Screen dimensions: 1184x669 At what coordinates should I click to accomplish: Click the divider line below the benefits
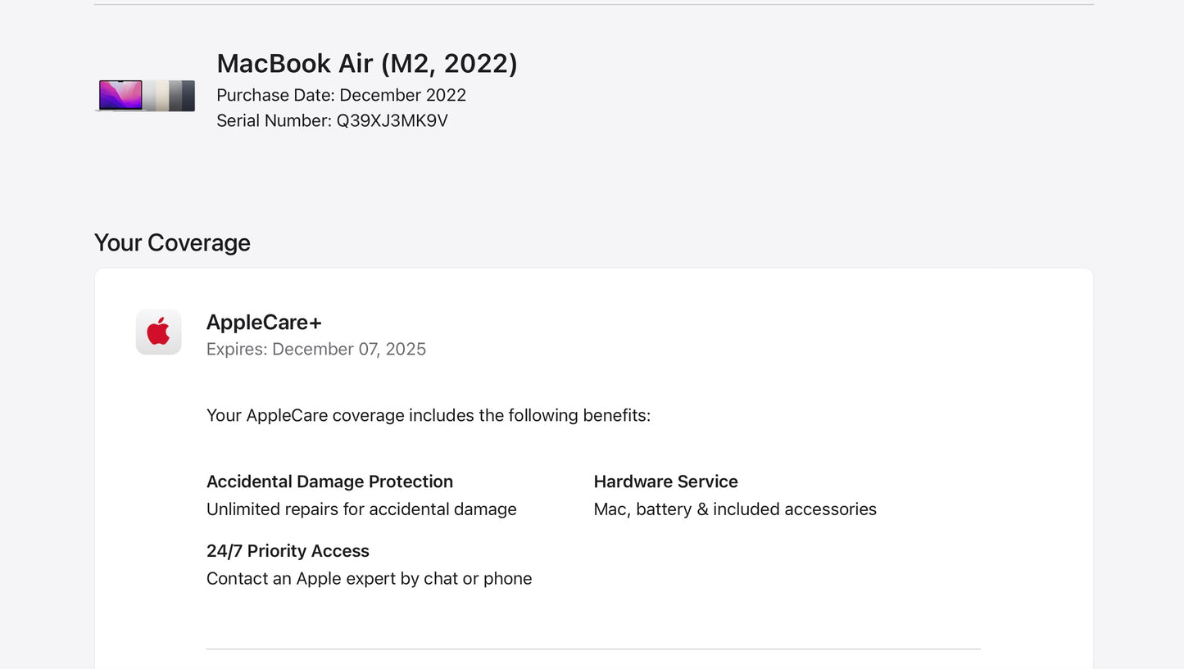tap(593, 649)
